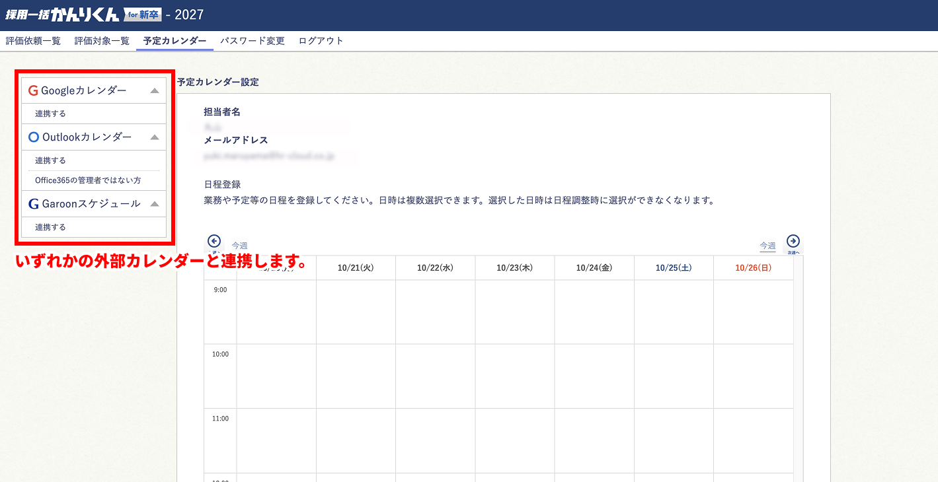Select the 予定カレンダー tab

click(175, 41)
